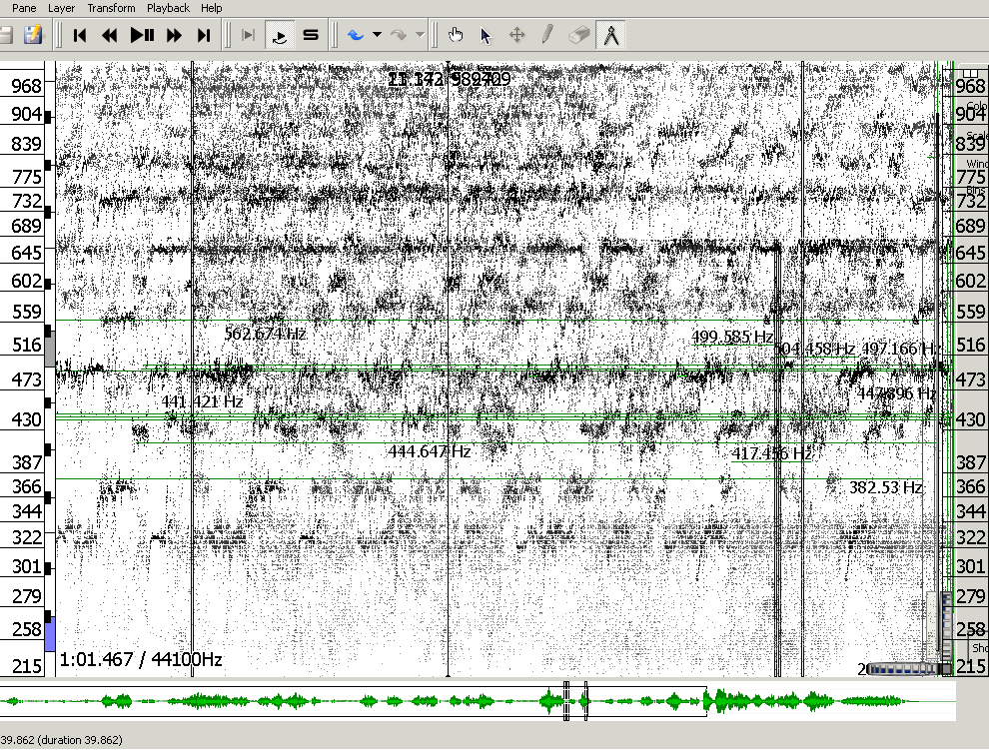Toggle the Solo (S) playback button
Image resolution: width=989 pixels, height=750 pixels.
pyautogui.click(x=311, y=36)
